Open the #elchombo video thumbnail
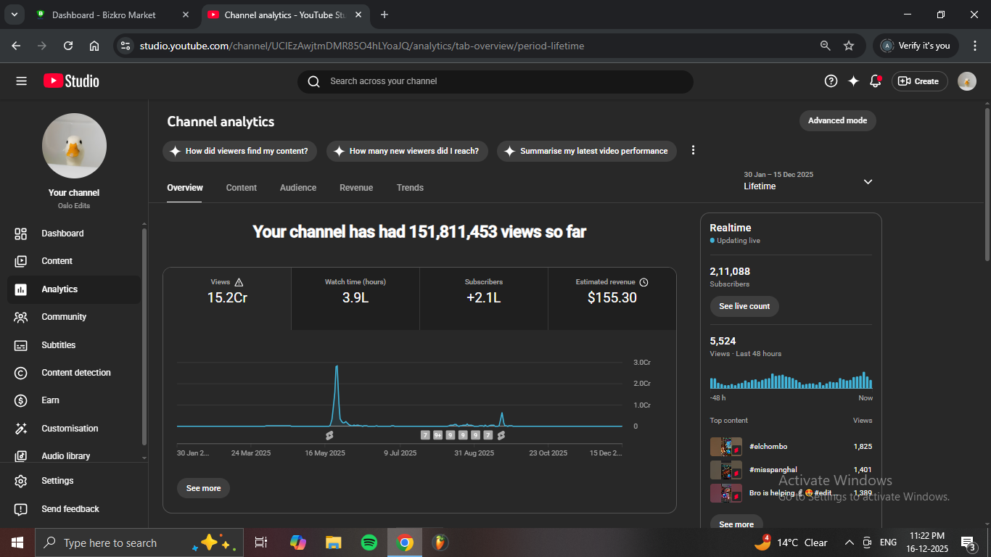Image resolution: width=991 pixels, height=557 pixels. click(725, 447)
